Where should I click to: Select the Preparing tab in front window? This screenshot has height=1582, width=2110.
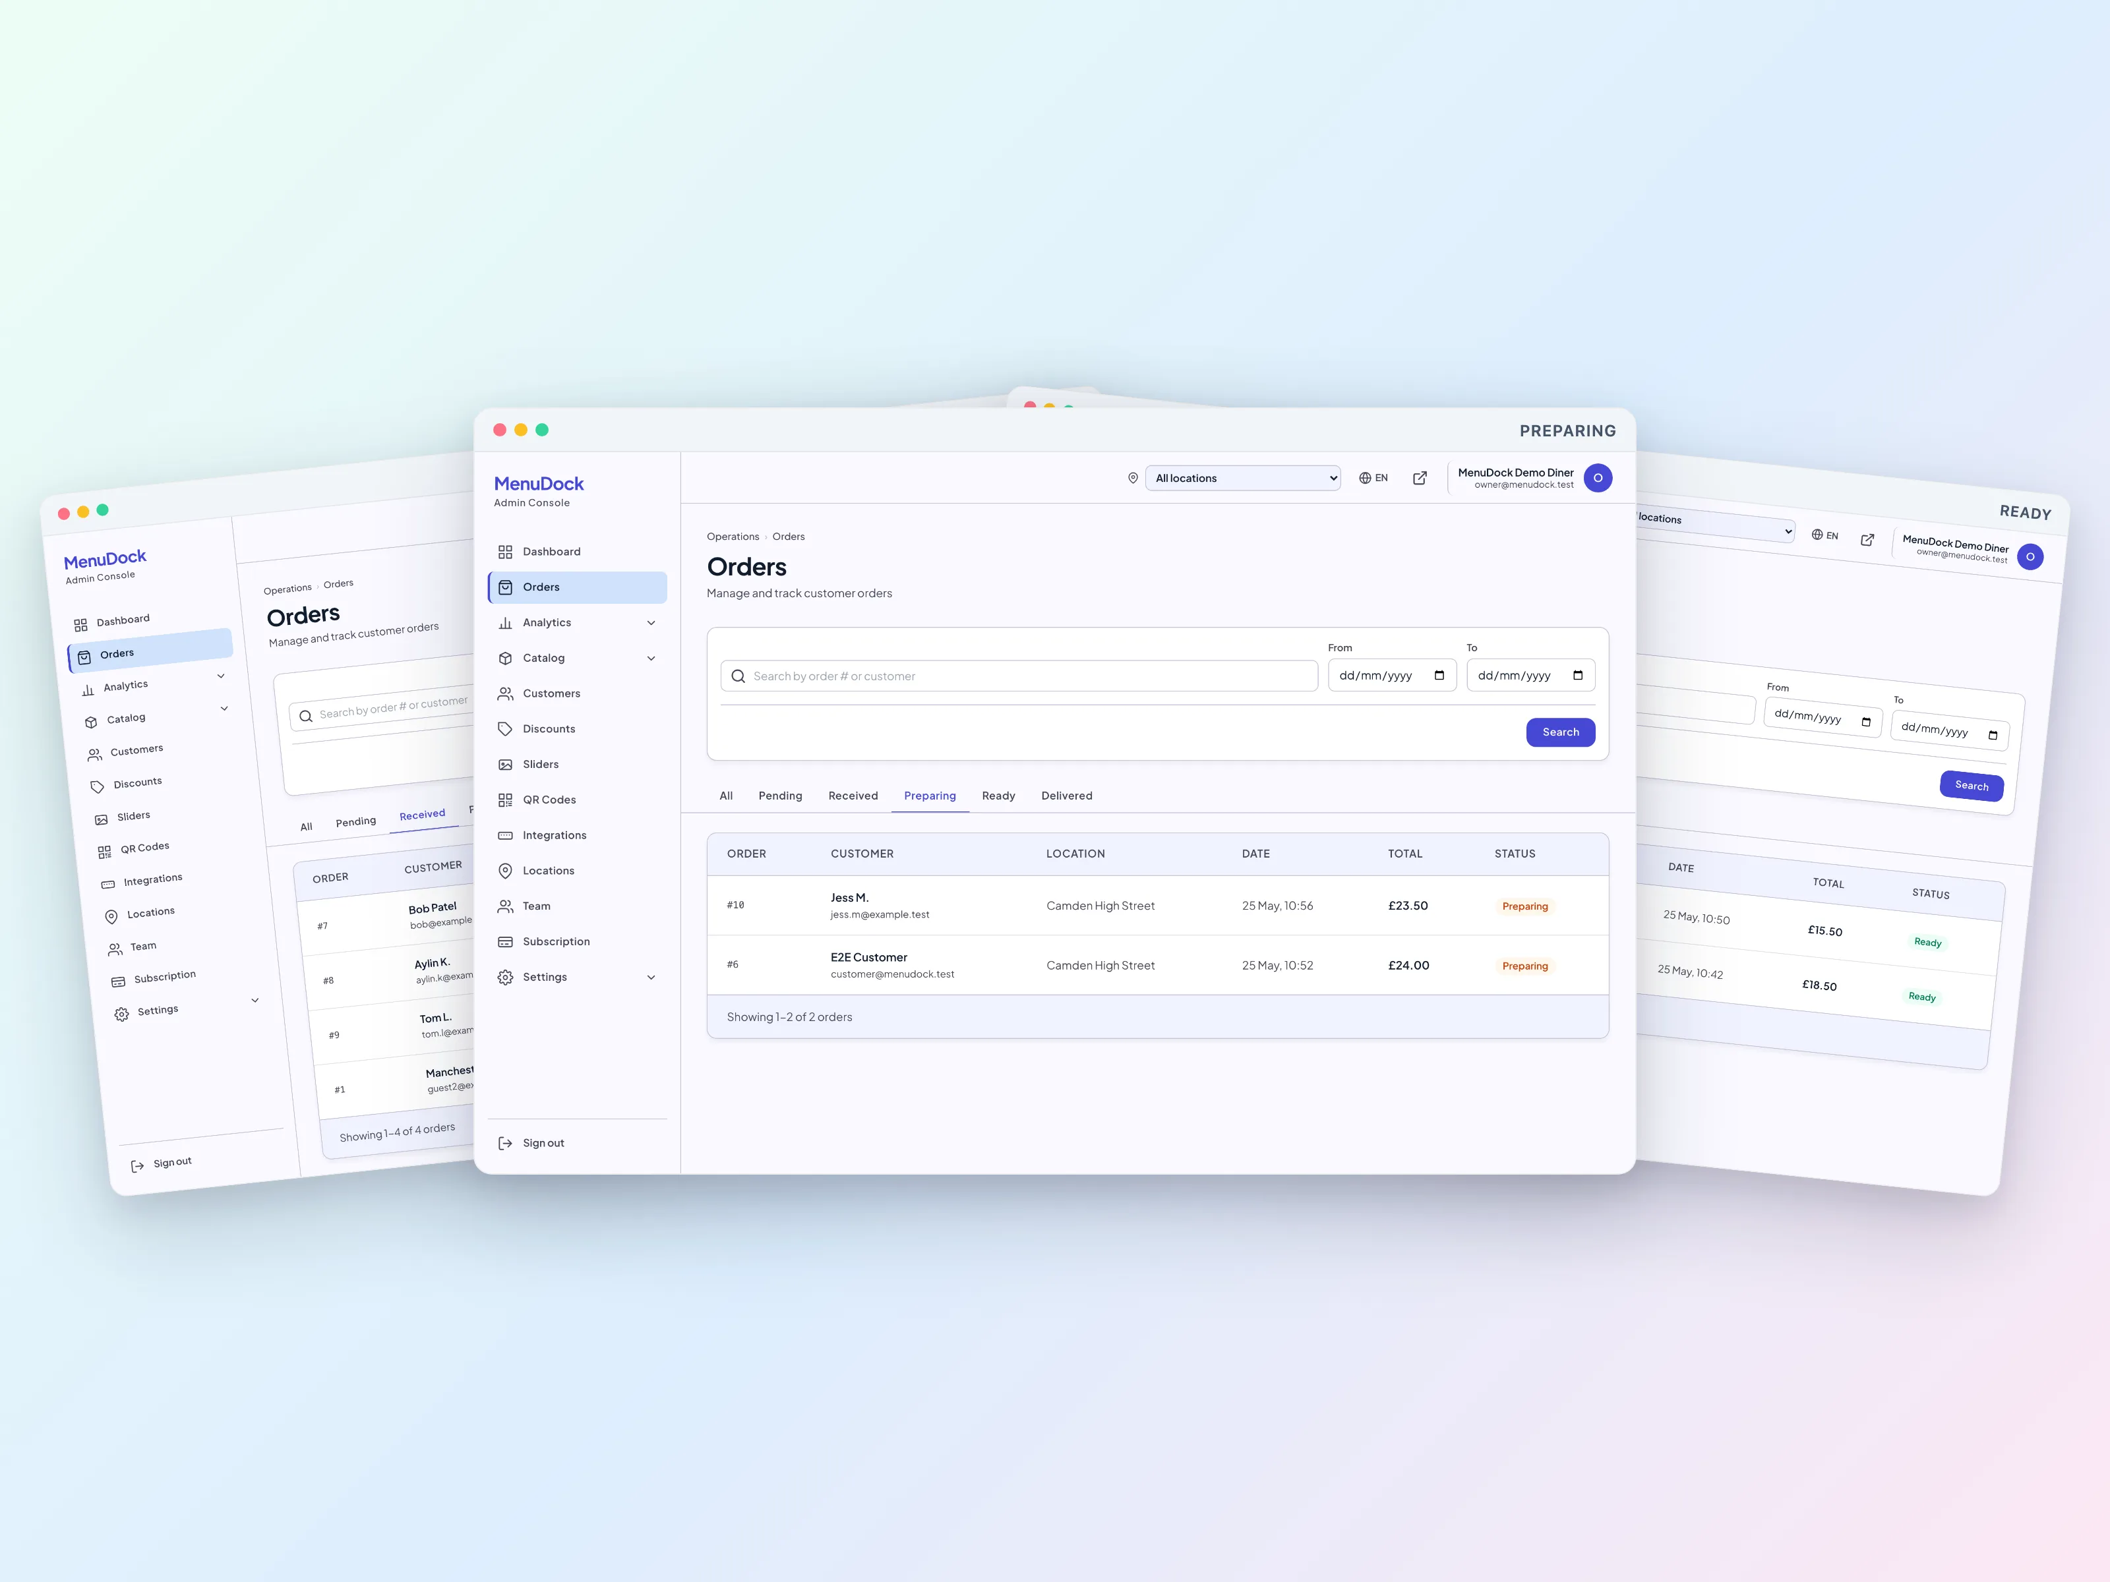coord(930,796)
